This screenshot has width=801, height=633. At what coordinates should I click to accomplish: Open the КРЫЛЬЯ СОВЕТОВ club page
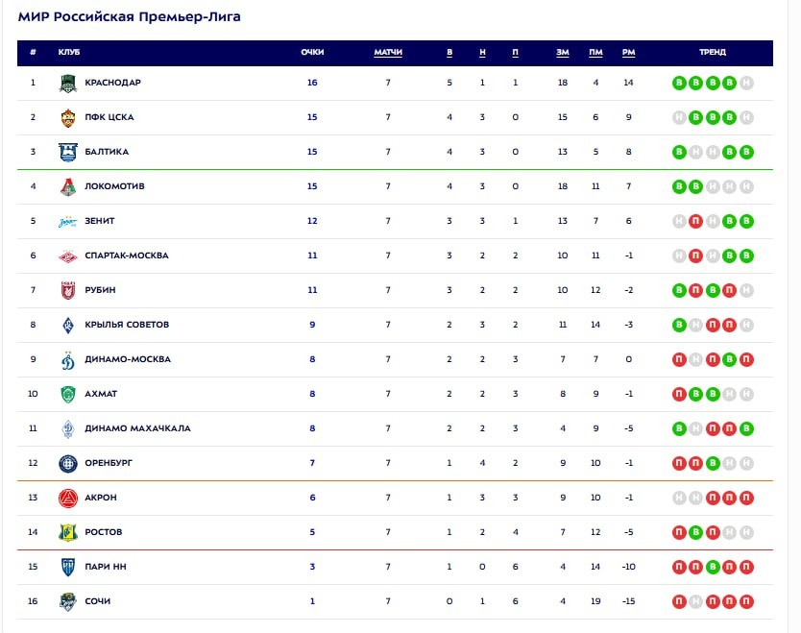pyautogui.click(x=127, y=325)
